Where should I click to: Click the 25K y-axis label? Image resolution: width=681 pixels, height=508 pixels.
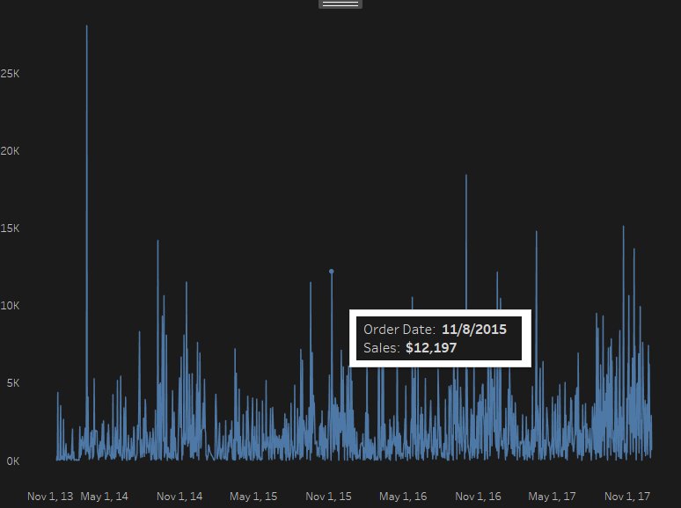[x=10, y=74]
